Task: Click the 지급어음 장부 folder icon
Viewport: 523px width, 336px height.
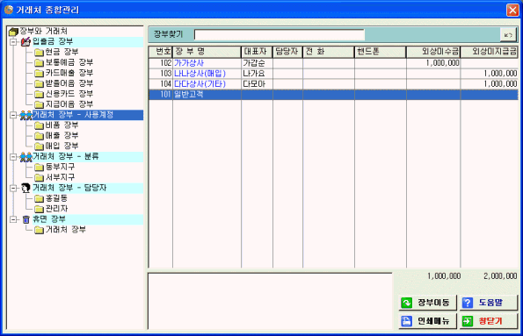Action: [39, 104]
